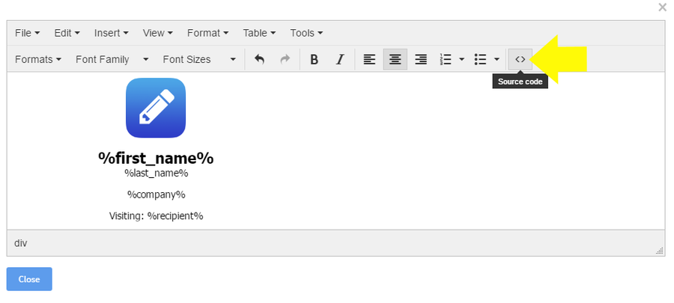This screenshot has height=303, width=674.
Task: Toggle bold formatting
Action: pyautogui.click(x=315, y=59)
